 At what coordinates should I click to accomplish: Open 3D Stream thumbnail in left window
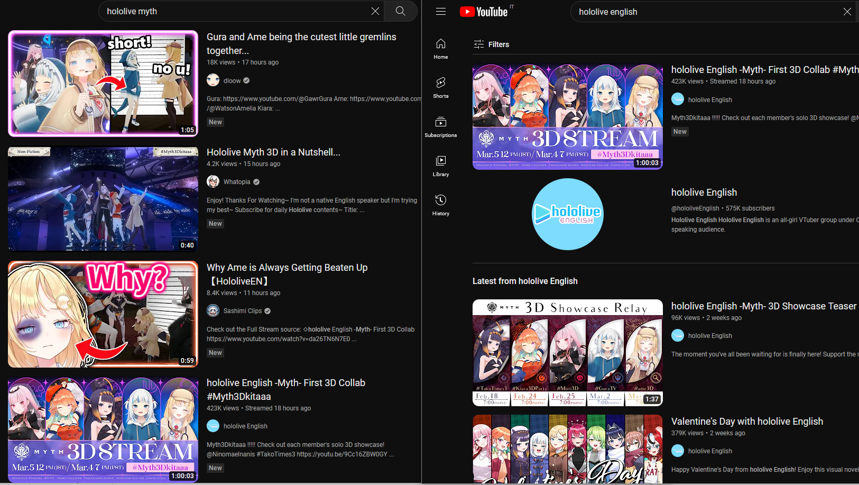pyautogui.click(x=103, y=429)
